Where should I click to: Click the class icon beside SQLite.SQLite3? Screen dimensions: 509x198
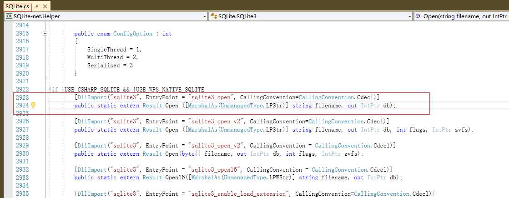coord(214,16)
